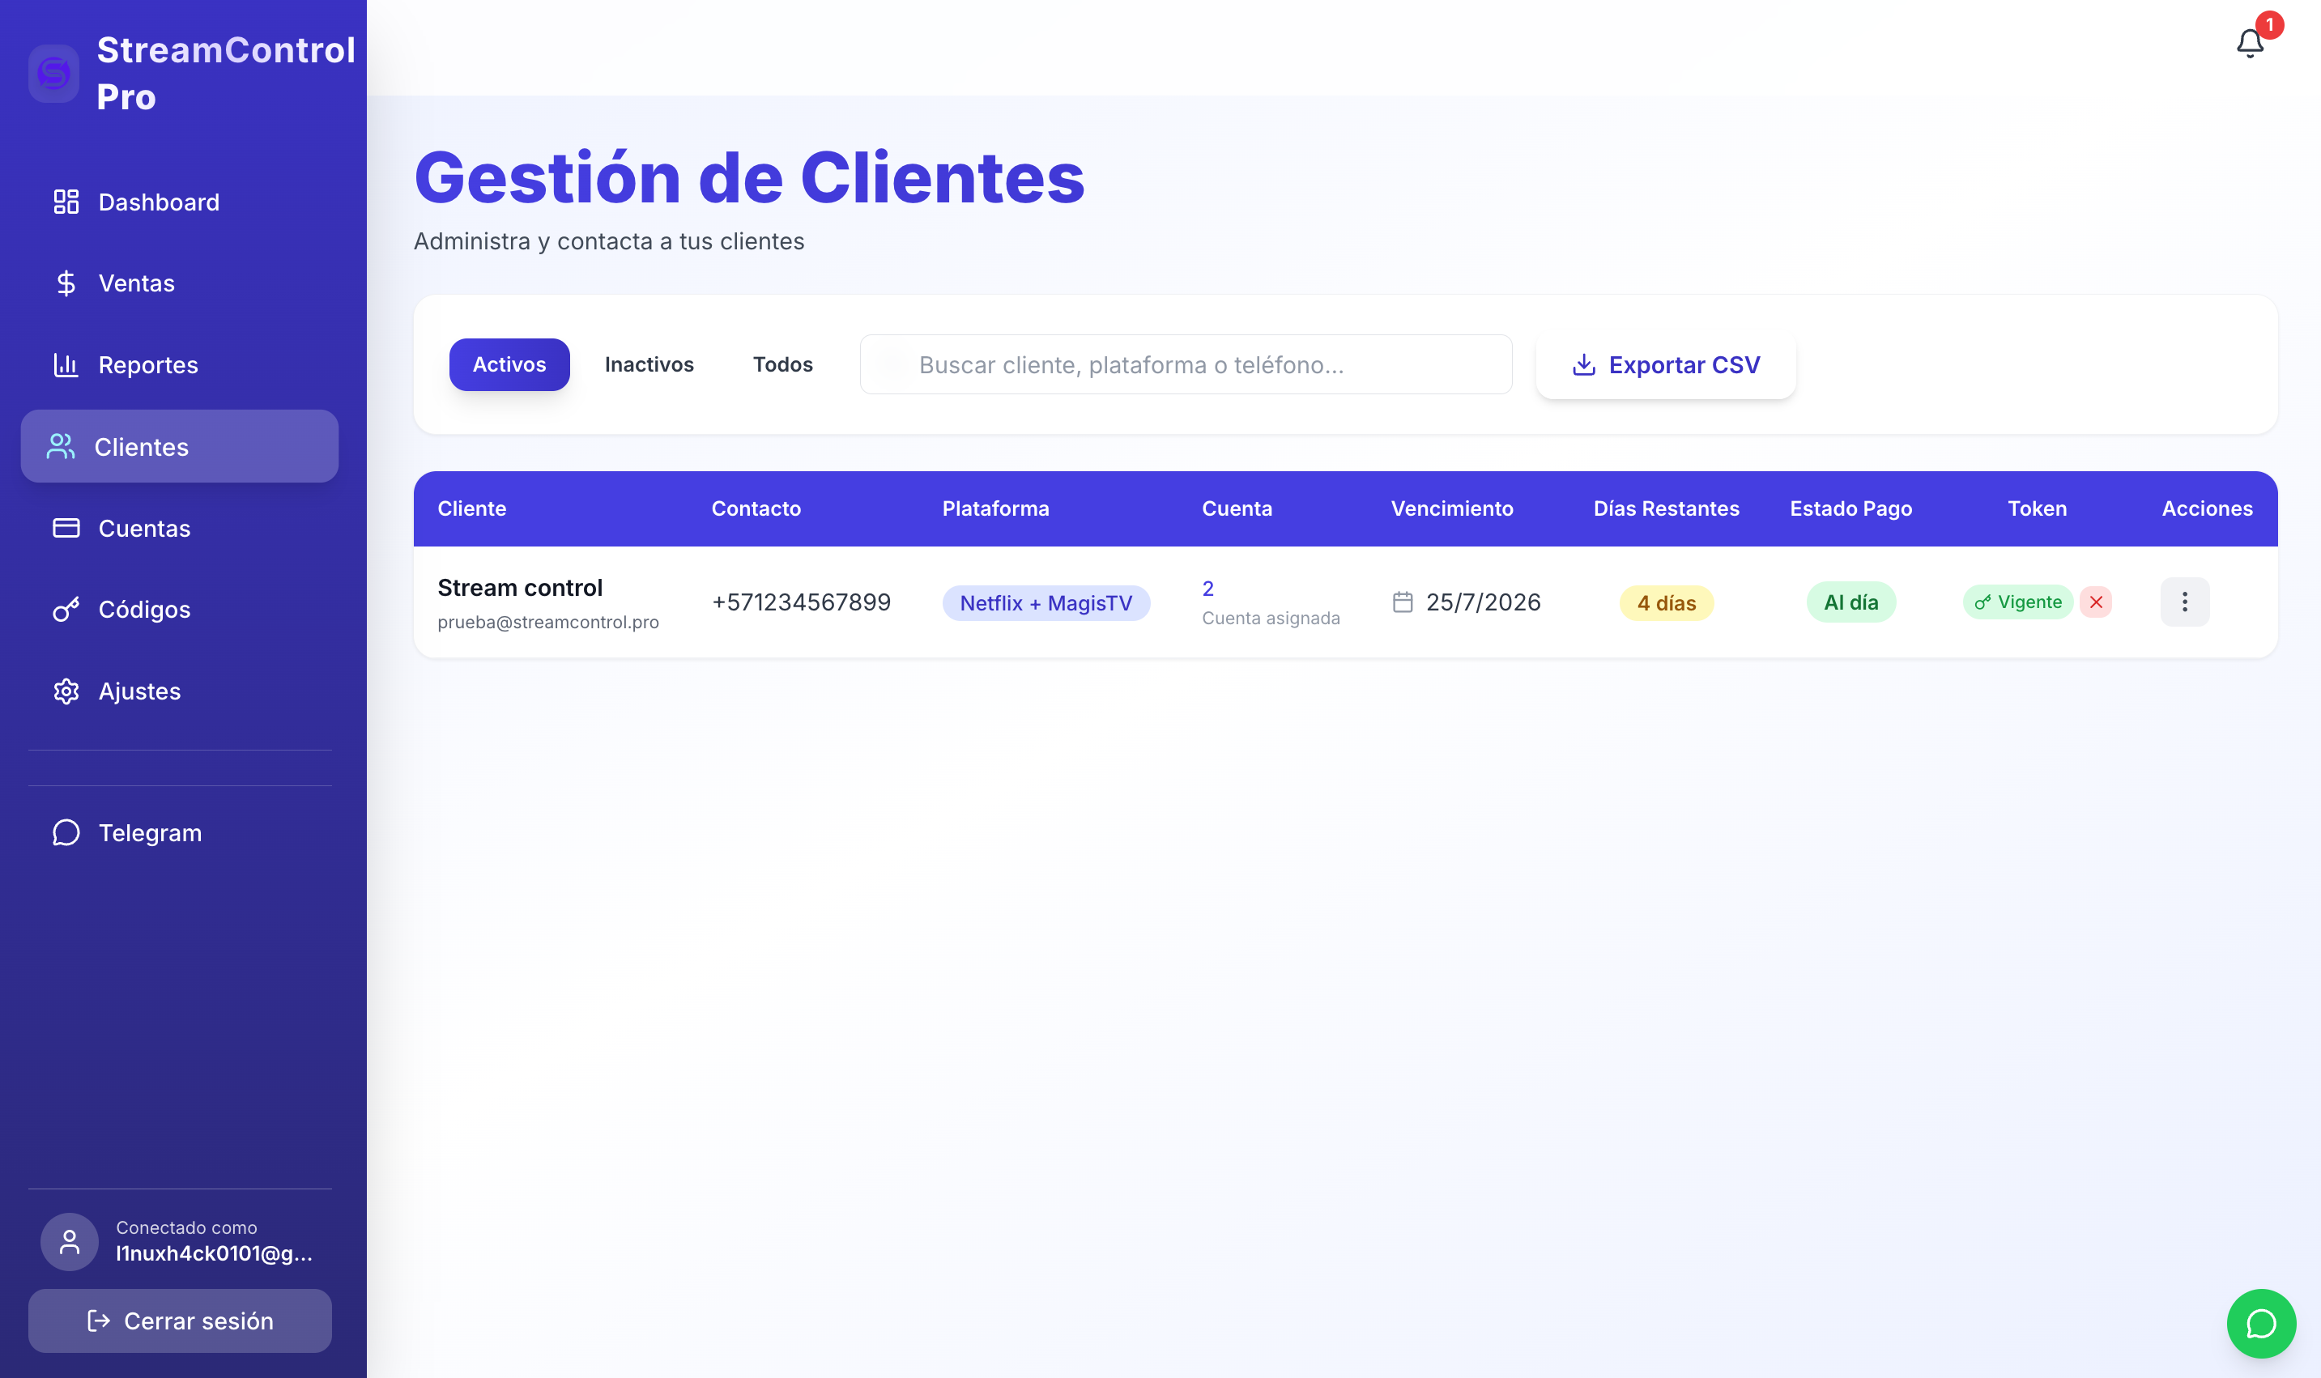Open actions menu for Stream control

(x=2184, y=602)
